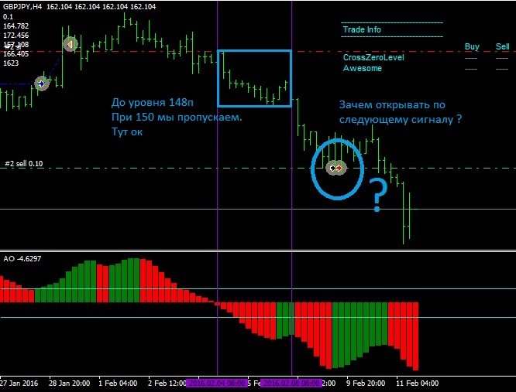This screenshot has width=516, height=392.
Task: Click the 'AO -4.6297' indicator label
Action: (x=22, y=259)
